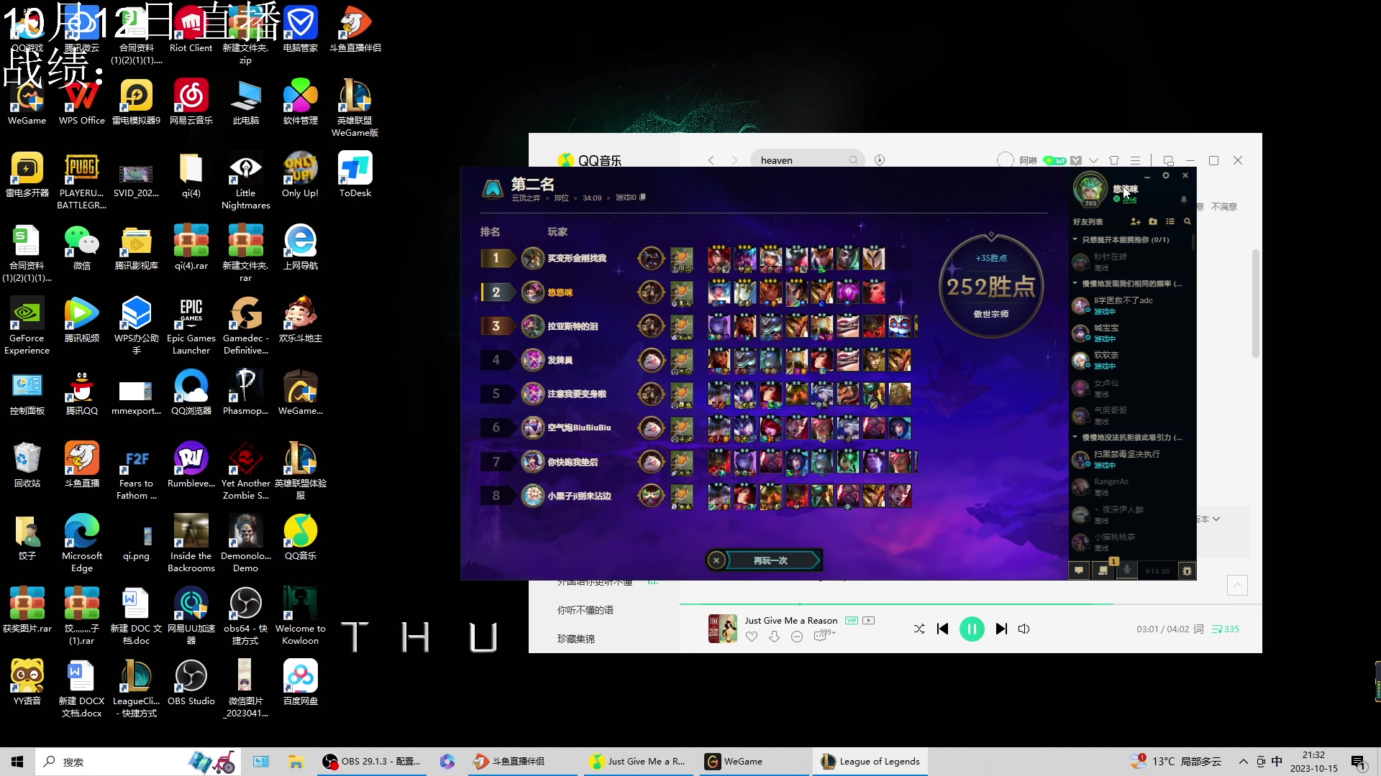Viewport: 1381px width, 776px height.
Task: Open the 网易云音乐 desktop icon
Action: pyautogui.click(x=191, y=102)
